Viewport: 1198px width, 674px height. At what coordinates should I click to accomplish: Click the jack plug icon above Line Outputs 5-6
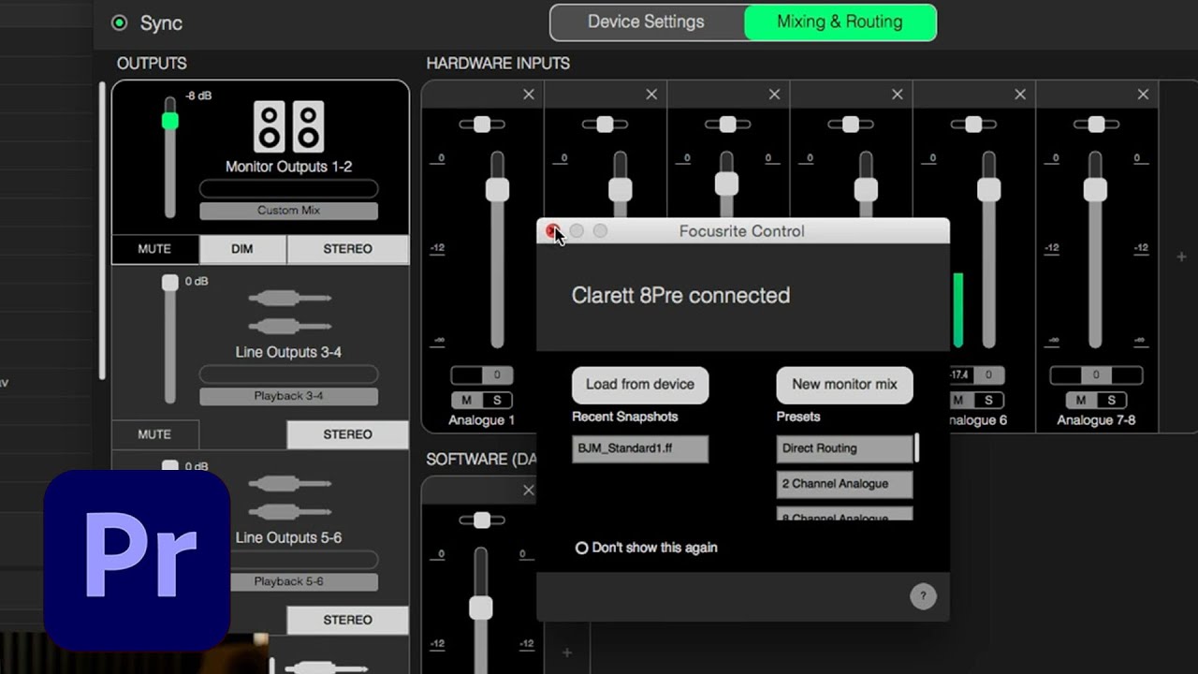pos(289,498)
